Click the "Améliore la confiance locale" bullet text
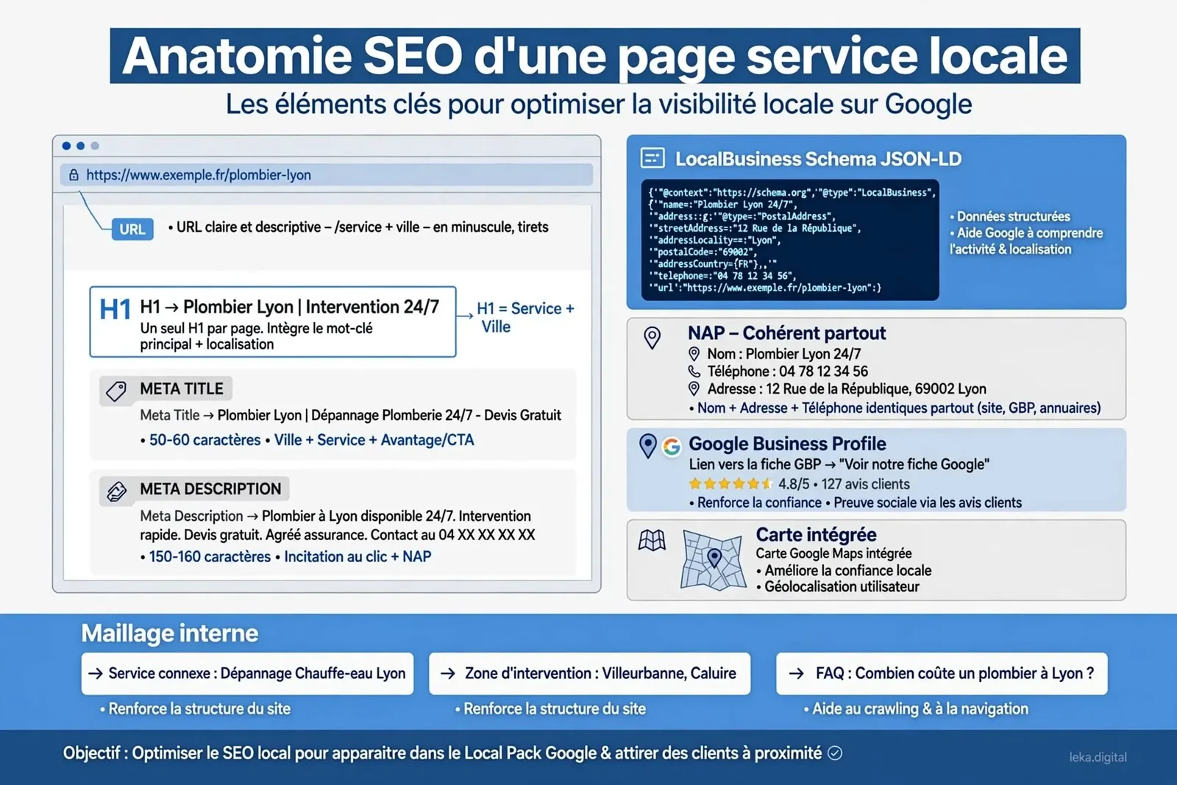 click(848, 571)
